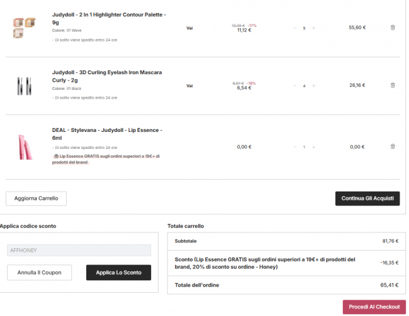Apply discount with Applica Lo Sconto
This screenshot has width=409, height=316.
(x=118, y=273)
